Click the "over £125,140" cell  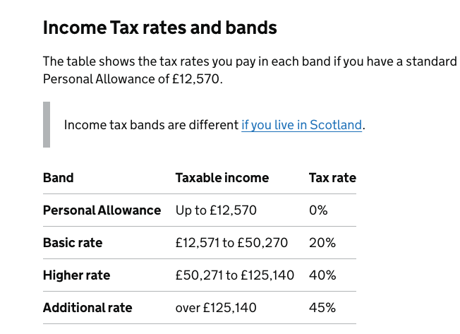tap(216, 308)
